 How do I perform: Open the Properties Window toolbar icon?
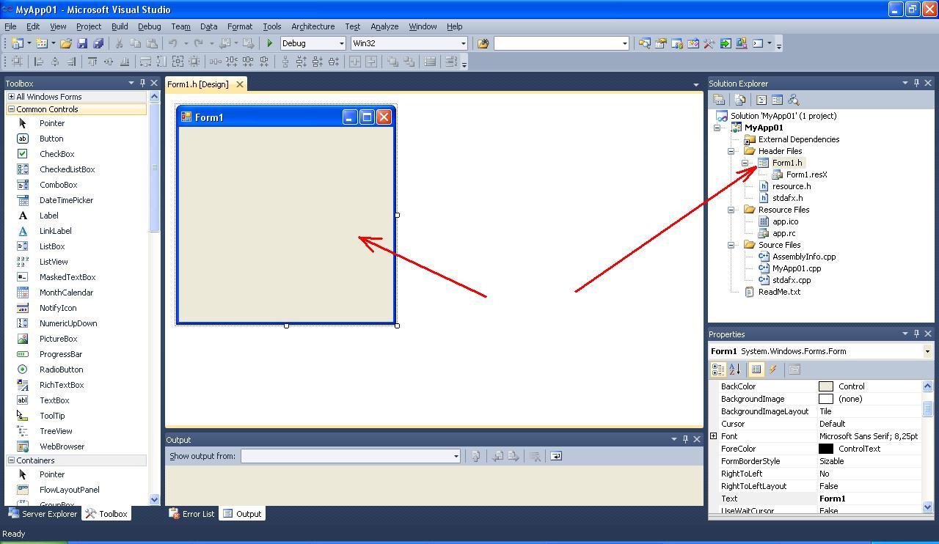click(660, 43)
